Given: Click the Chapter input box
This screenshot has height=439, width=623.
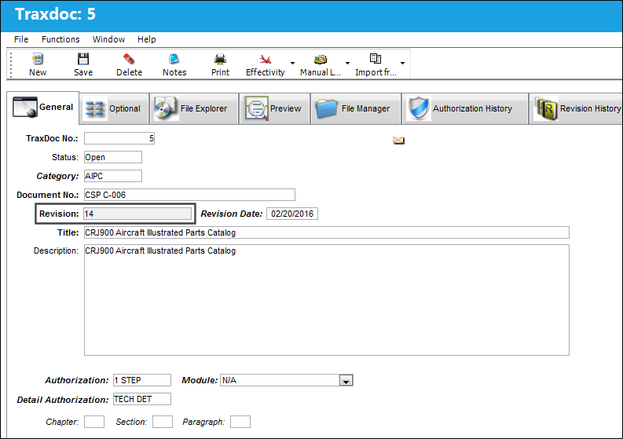Looking at the screenshot, I should point(94,422).
